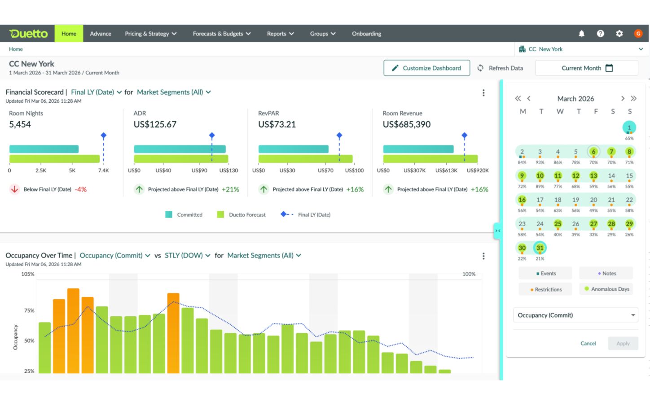This screenshot has height=406, width=650.
Task: Toggle the Anomalous Days filter
Action: coord(606,289)
